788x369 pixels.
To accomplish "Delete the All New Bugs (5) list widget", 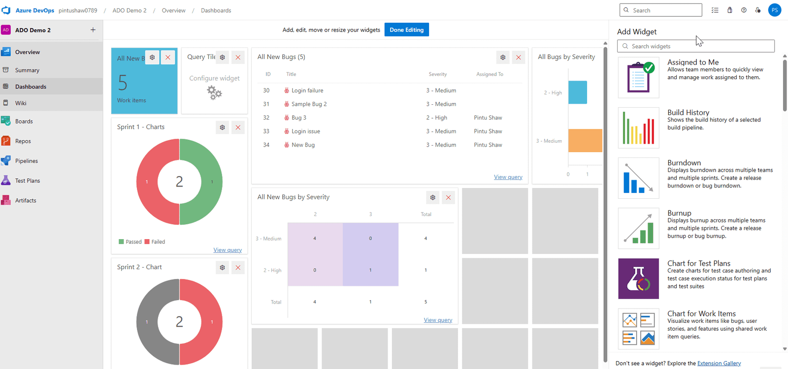I will pyautogui.click(x=519, y=58).
